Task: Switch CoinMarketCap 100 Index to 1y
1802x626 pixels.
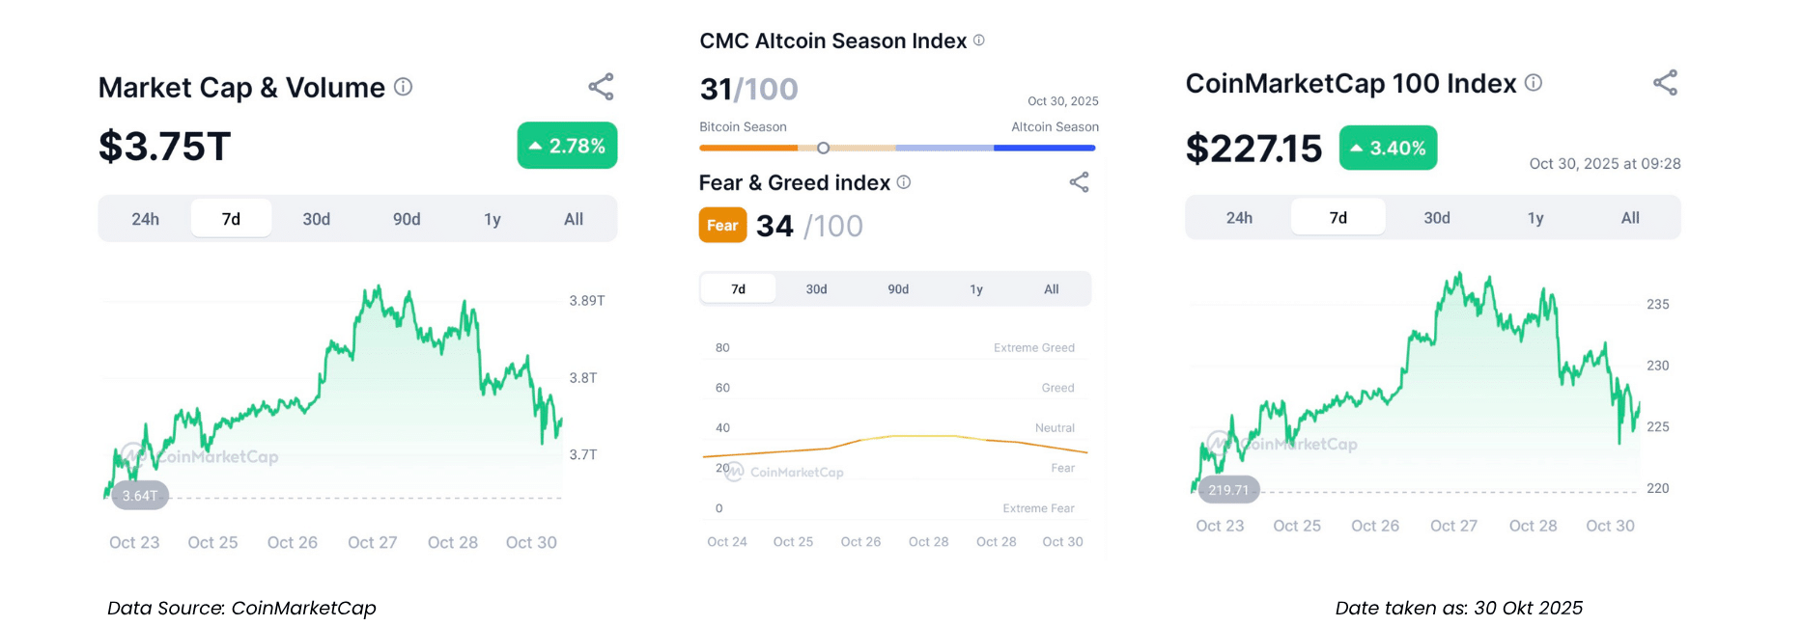Action: 1535,218
